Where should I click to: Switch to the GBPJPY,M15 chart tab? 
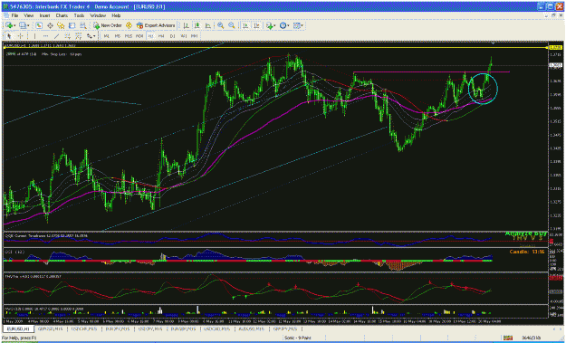point(285,329)
